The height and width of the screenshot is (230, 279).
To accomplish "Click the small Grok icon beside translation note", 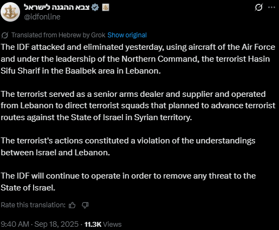I will 5,35.
